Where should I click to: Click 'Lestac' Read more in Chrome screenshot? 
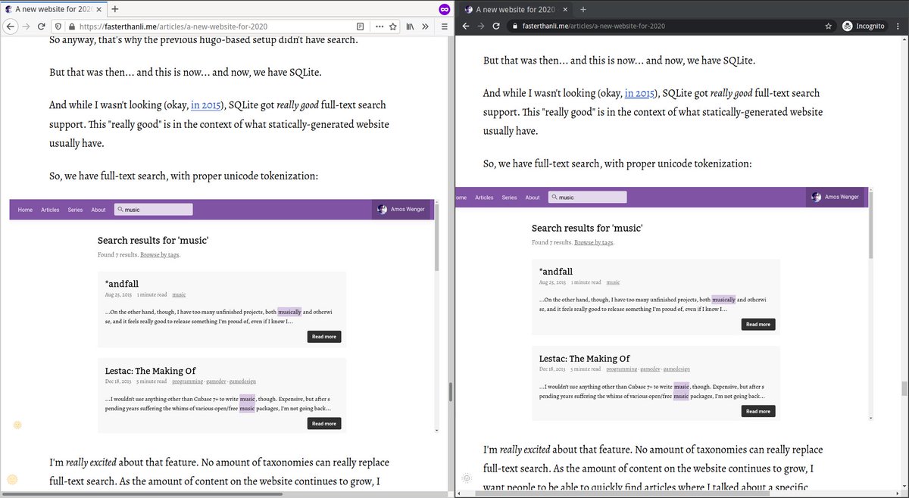click(758, 411)
